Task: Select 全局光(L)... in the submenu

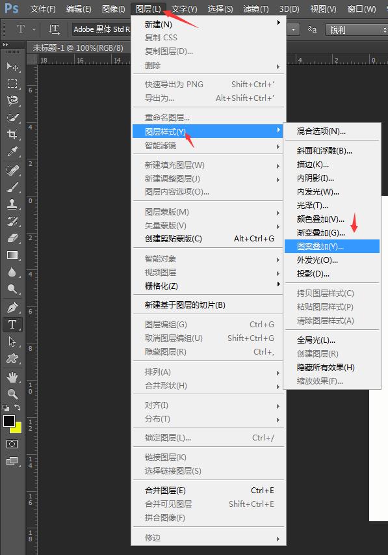Action: (x=331, y=340)
